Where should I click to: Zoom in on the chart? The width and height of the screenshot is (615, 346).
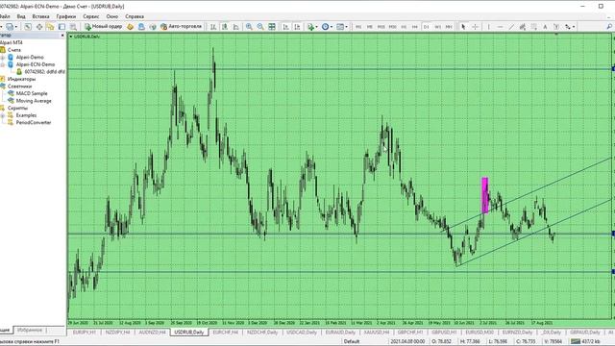point(249,27)
